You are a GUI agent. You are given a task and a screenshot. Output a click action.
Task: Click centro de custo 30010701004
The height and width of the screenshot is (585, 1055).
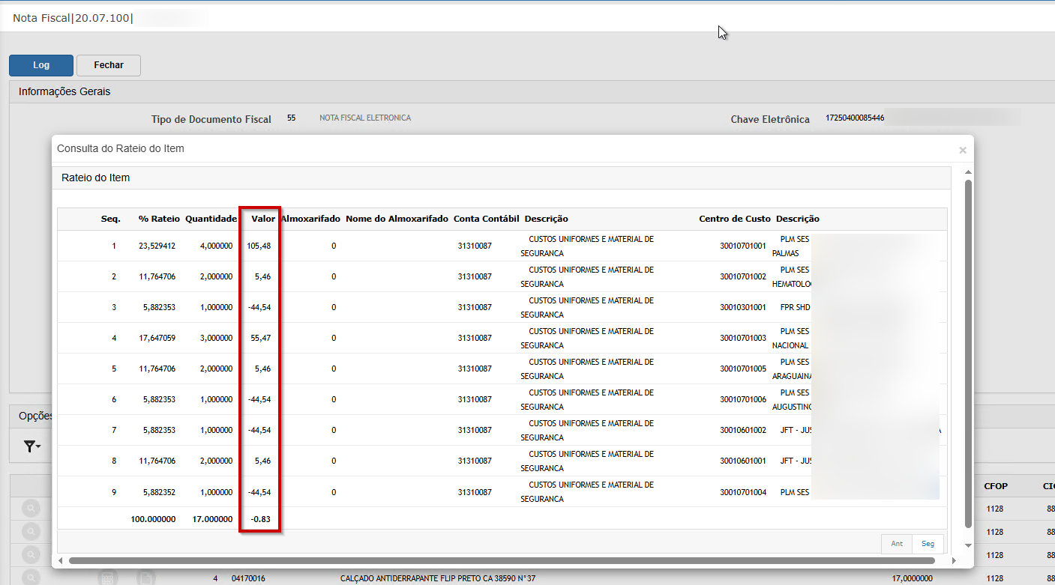click(x=743, y=492)
